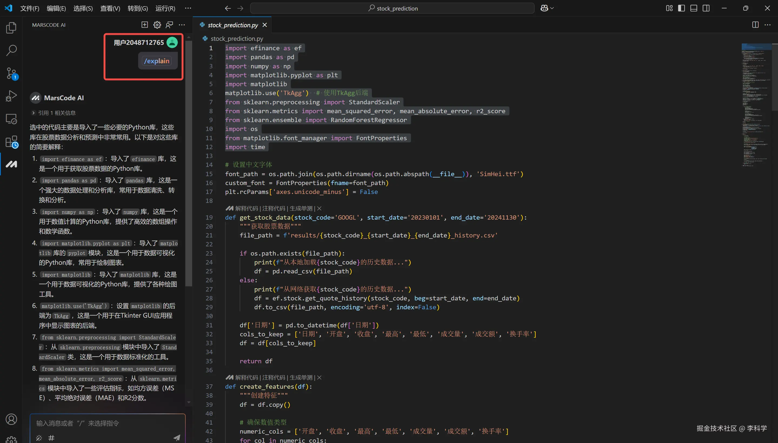Toggle the primary side bar visibility

pos(681,8)
